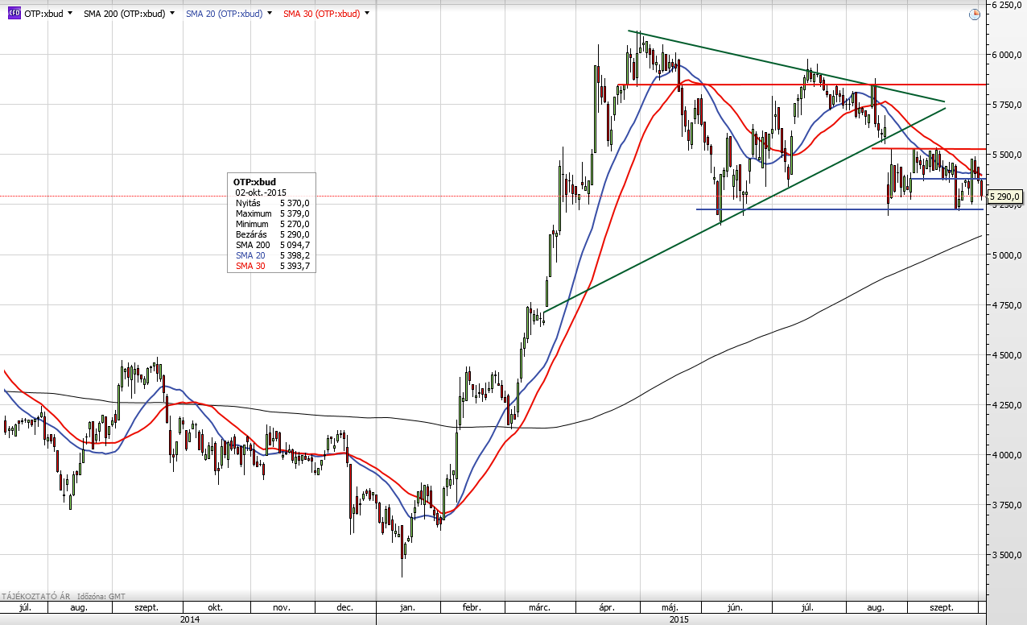Click the 3 750,0 price axis label
Screen dimensions: 1027x625
coord(1007,505)
